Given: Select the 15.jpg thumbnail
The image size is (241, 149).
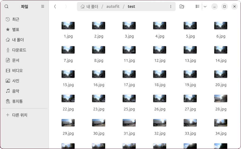Looking at the screenshot, I should pos(68,74).
